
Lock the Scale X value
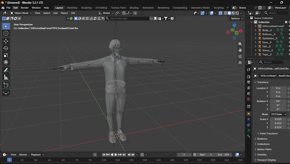tap(288, 119)
